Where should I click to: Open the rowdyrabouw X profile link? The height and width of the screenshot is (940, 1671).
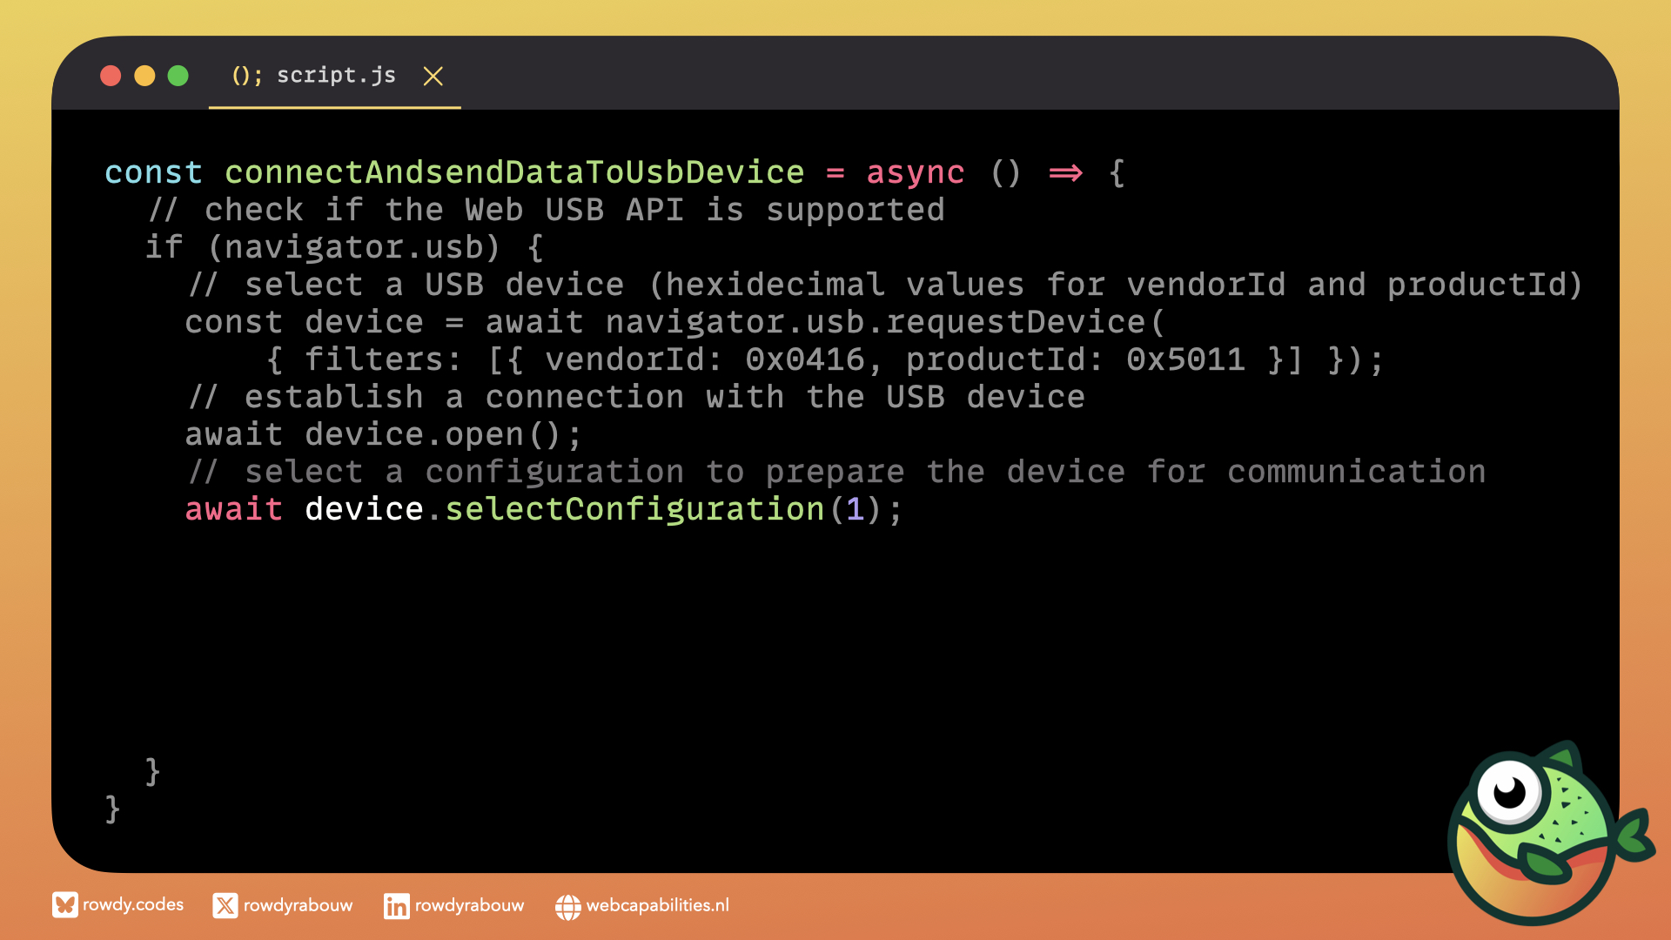pyautogui.click(x=298, y=906)
